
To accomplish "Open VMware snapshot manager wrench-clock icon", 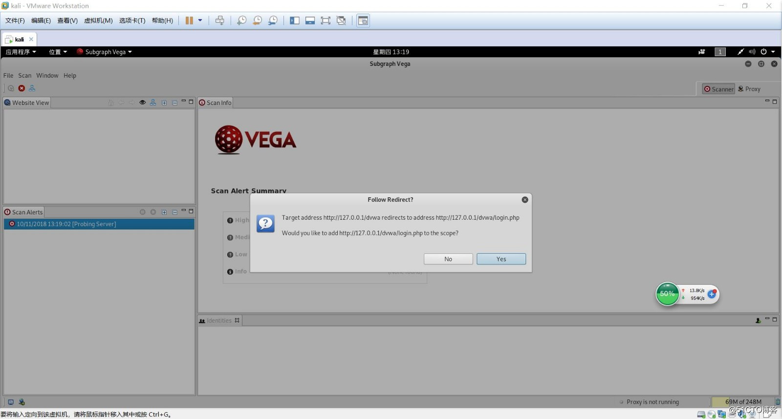I will pos(273,21).
